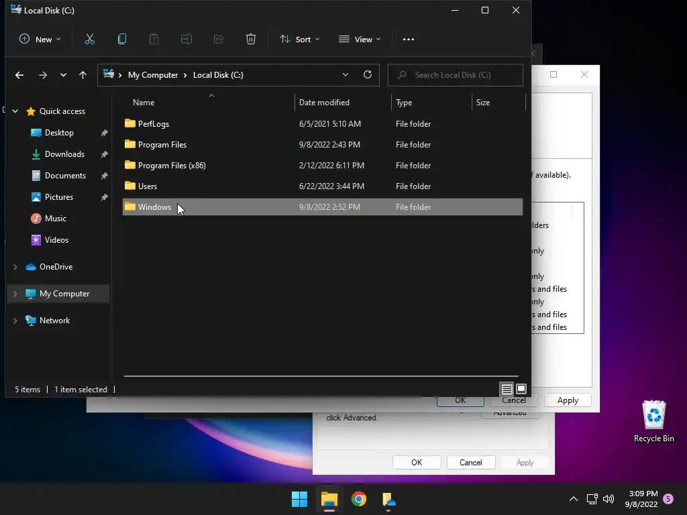Expand the Network tree node
Viewport: 687px width, 515px height.
15,321
